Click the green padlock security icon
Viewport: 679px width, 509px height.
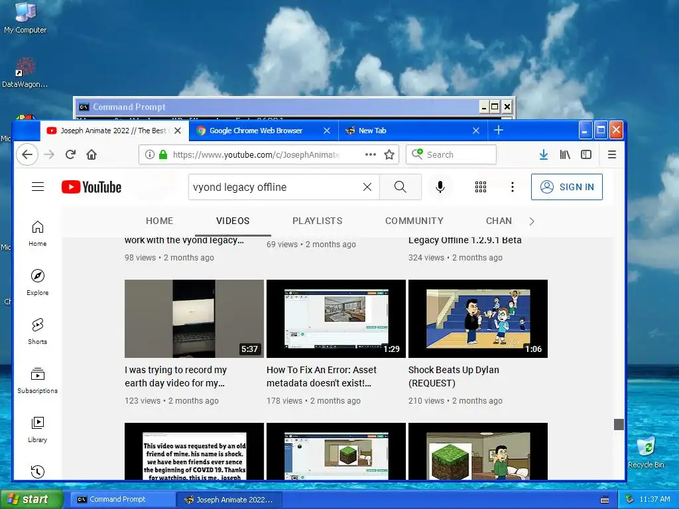click(x=163, y=154)
